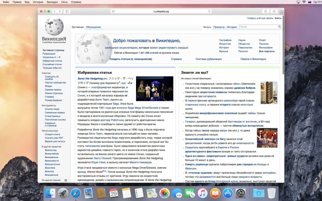This screenshot has height=201, width=322.
Task: Click Войти login link
Action: coord(278,18)
